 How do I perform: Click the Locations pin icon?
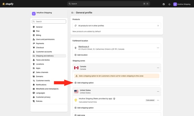click(x=34, y=64)
